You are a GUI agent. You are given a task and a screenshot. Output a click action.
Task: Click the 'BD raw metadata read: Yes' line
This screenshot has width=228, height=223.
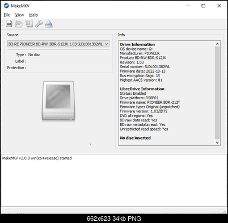[x=142, y=124]
